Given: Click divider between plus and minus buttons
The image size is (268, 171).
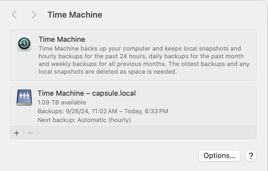Looking at the screenshot, I should (x=24, y=133).
